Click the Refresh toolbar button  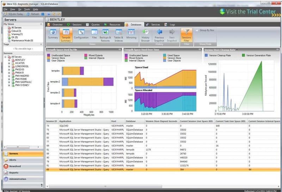[x=33, y=14]
